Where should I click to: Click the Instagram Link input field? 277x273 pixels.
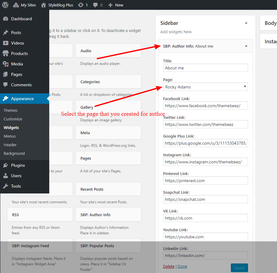(206, 162)
